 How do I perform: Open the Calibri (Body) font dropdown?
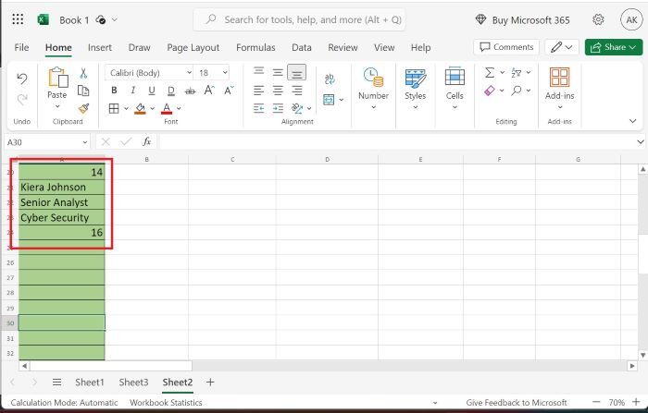[189, 73]
